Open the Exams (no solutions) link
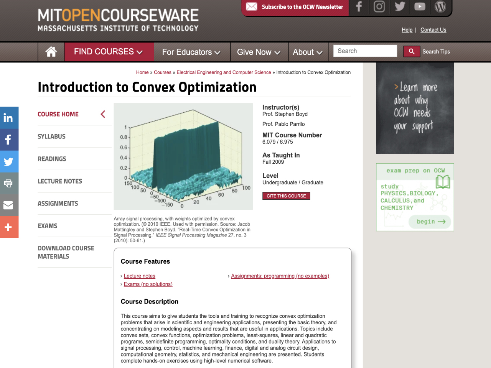 148,284
